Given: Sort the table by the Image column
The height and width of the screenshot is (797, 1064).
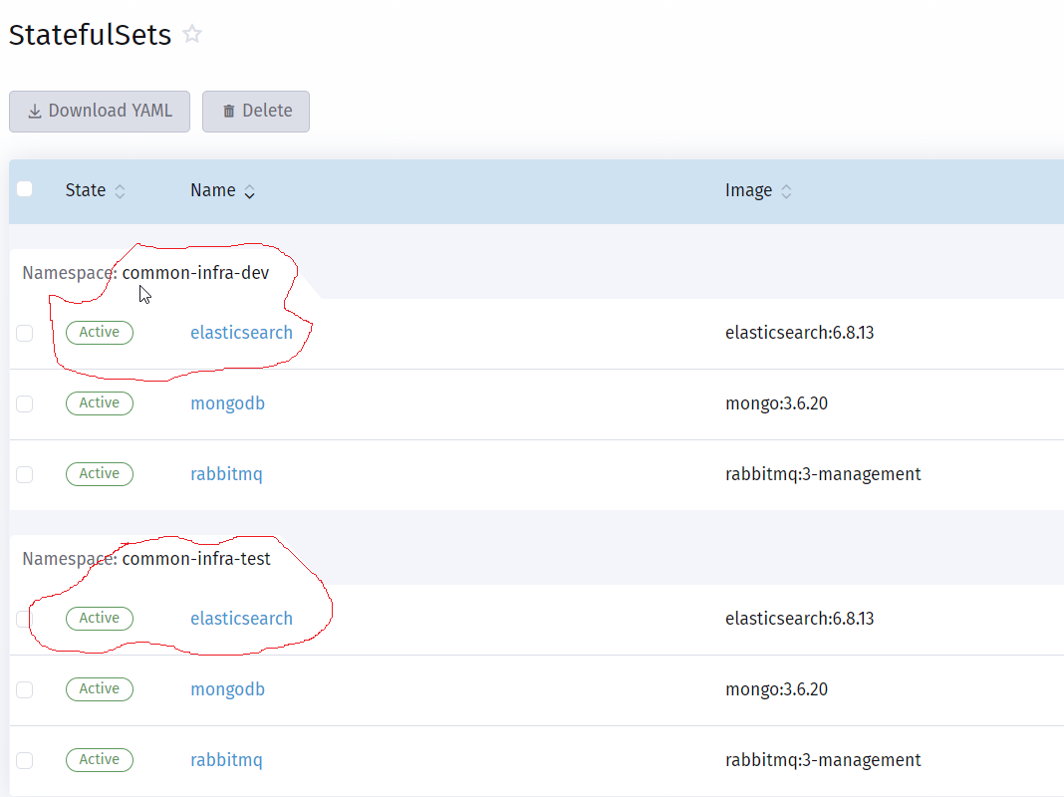Looking at the screenshot, I should 786,190.
